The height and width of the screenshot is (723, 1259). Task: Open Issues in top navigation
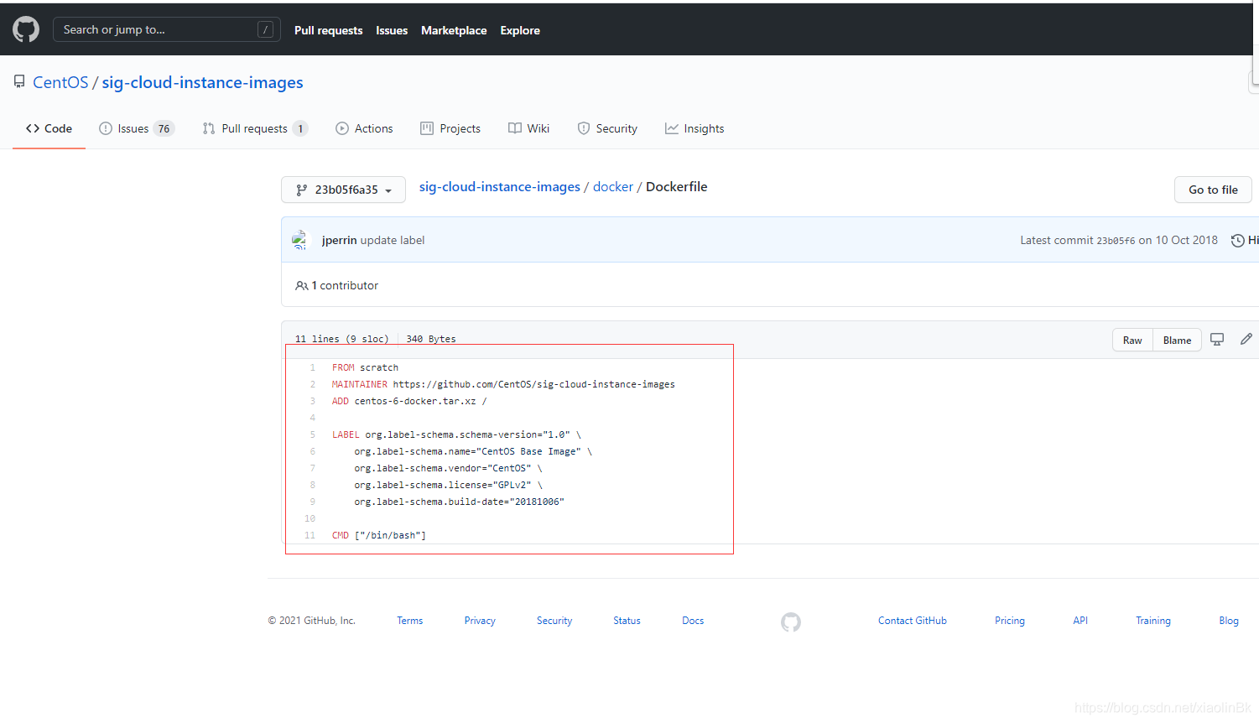pyautogui.click(x=392, y=30)
